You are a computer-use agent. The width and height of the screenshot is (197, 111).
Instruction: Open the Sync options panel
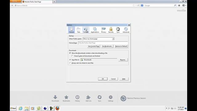point(118,30)
